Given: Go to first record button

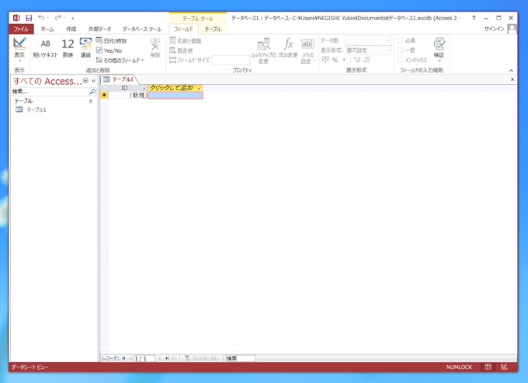Looking at the screenshot, I should [x=123, y=358].
